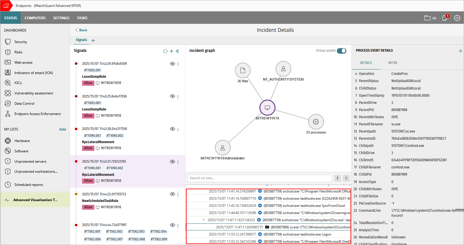This screenshot has height=245, width=464.
Task: Click the WatchGuard logo icon
Action: (6, 5)
